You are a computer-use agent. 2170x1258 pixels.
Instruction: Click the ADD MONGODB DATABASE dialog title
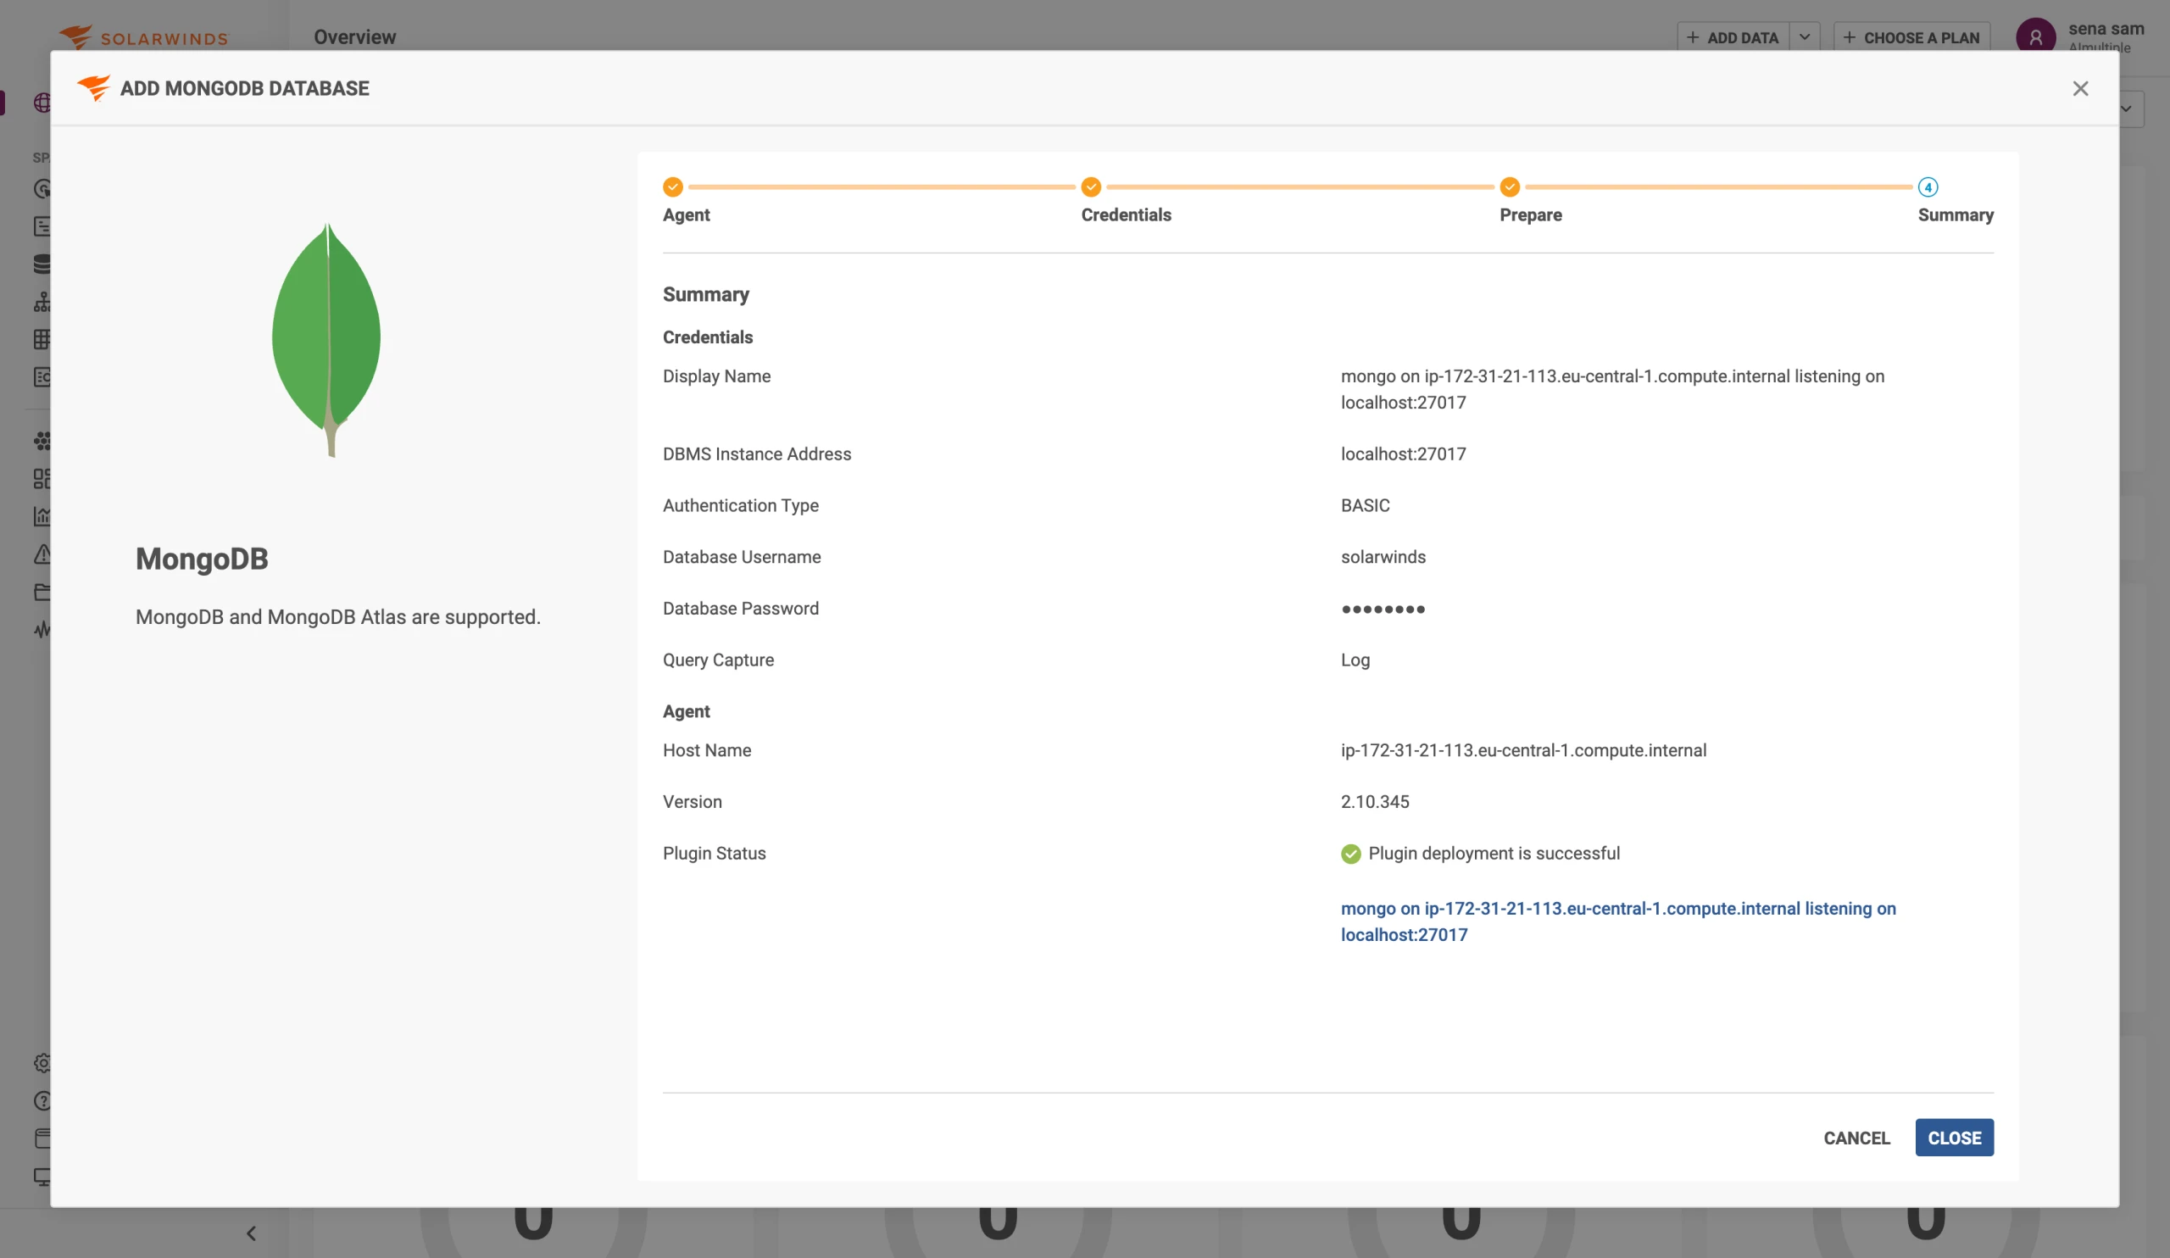(x=245, y=88)
